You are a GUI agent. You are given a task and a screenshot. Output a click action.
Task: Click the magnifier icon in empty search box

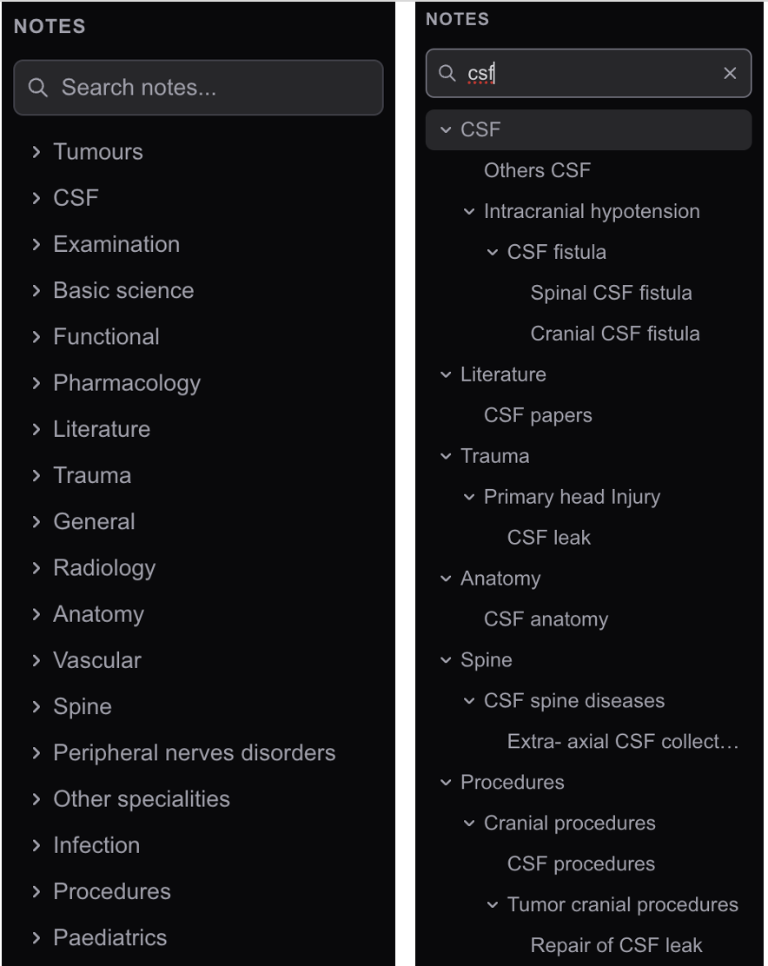coord(37,88)
